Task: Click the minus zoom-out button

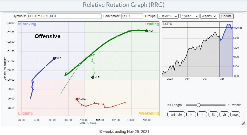Action: point(202,114)
